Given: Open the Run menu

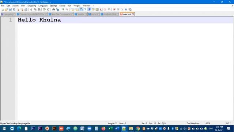Looking at the screenshot, I should (x=69, y=5).
